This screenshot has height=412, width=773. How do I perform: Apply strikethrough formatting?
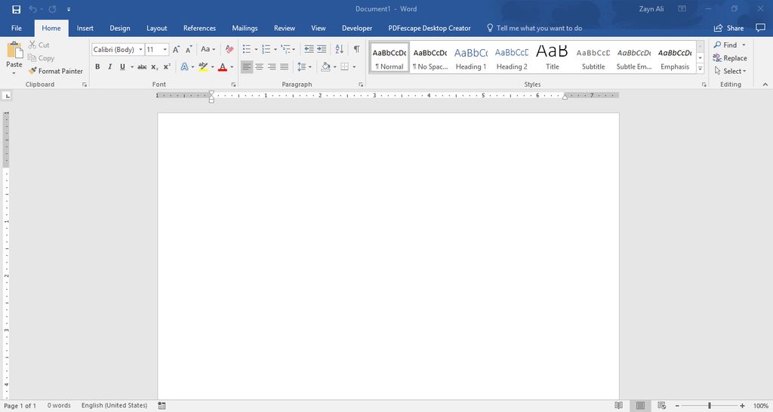[x=142, y=66]
